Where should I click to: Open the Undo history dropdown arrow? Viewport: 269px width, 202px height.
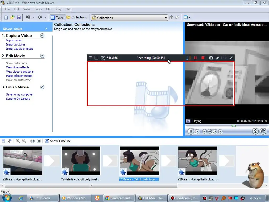[34, 17]
